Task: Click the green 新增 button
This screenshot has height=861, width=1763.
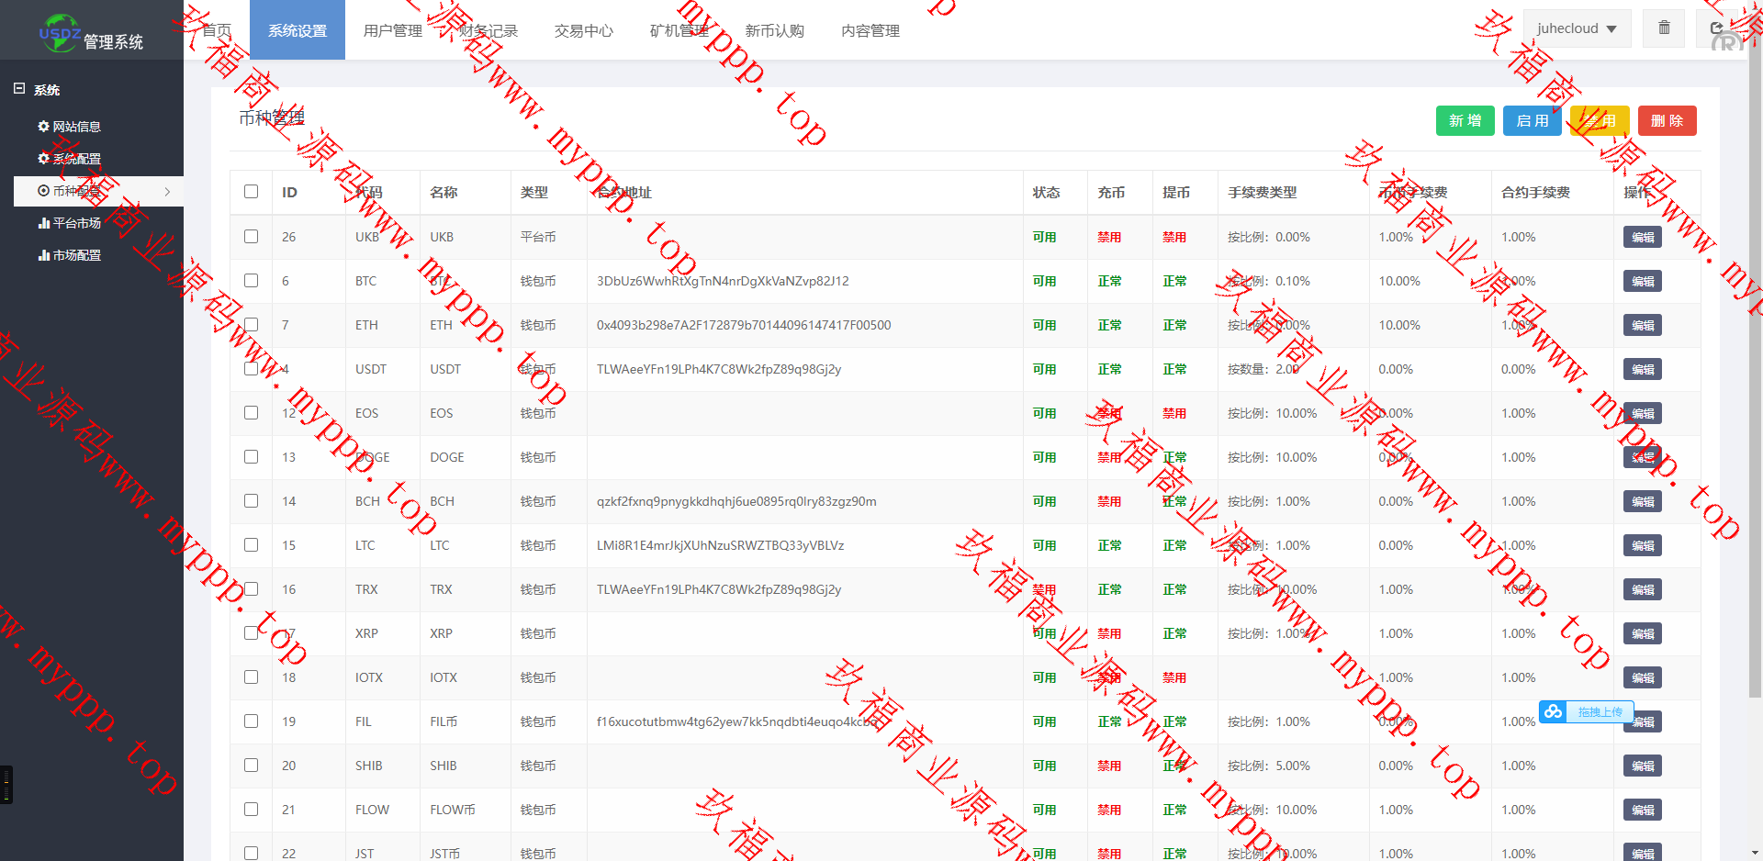Action: 1465,120
